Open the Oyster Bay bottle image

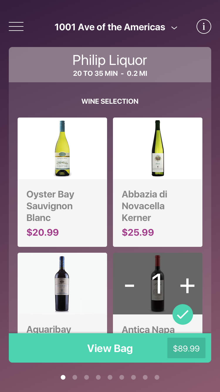(62, 148)
